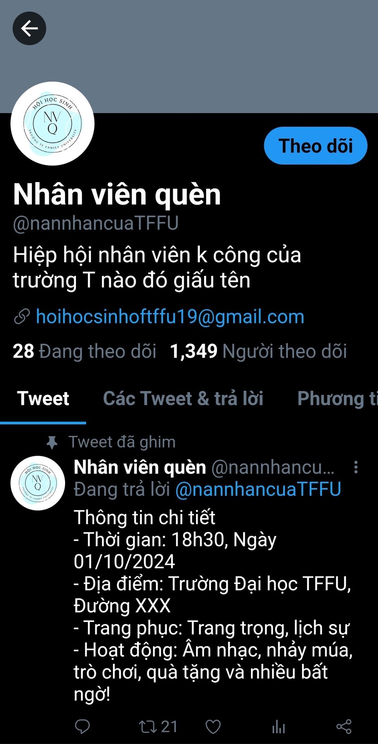Follow the account with Theo dõi button
This screenshot has width=378, height=744.
click(316, 146)
